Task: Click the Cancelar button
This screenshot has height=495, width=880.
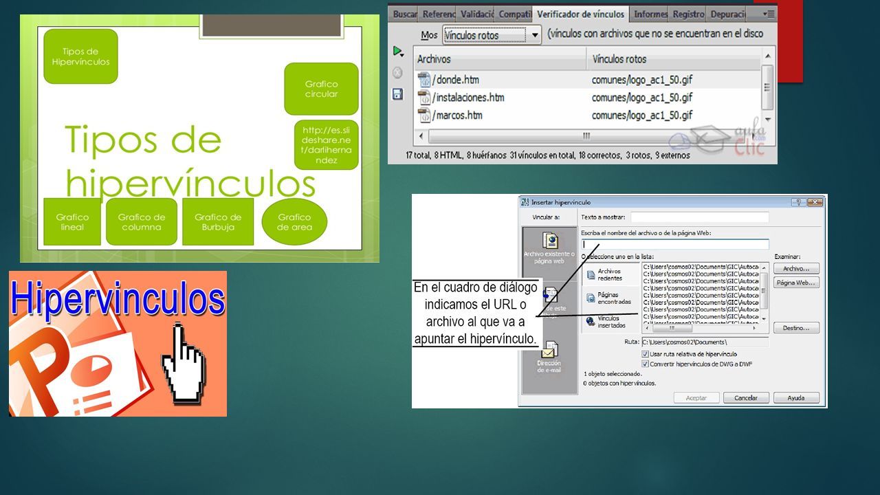Action: coord(746,398)
